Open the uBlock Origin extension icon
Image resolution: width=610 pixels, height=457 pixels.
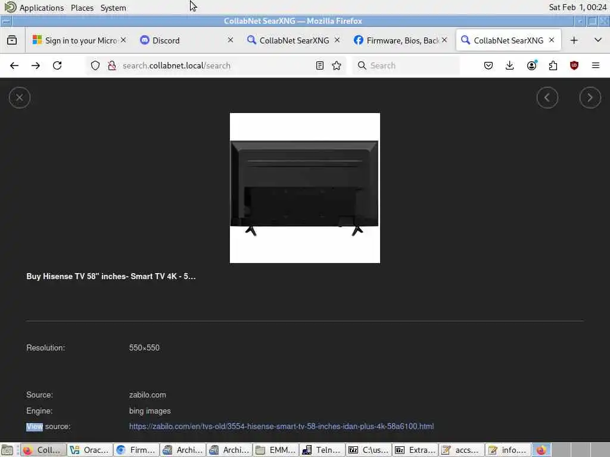coord(574,65)
